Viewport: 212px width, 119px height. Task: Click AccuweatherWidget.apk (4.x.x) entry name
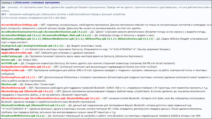coord(21,35)
